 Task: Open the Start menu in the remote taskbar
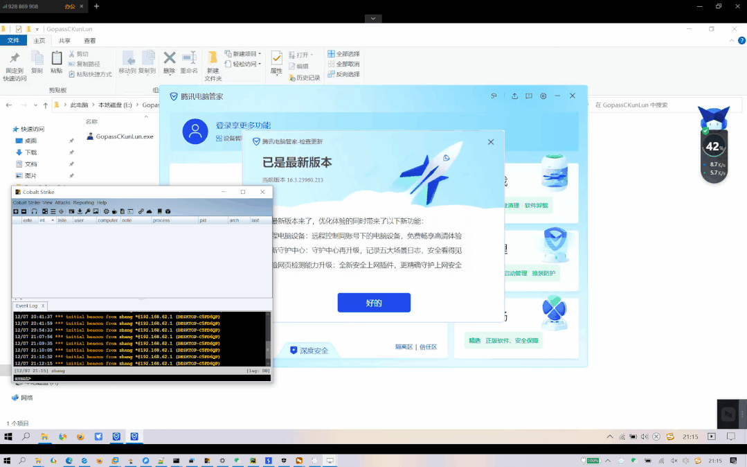tap(8, 437)
